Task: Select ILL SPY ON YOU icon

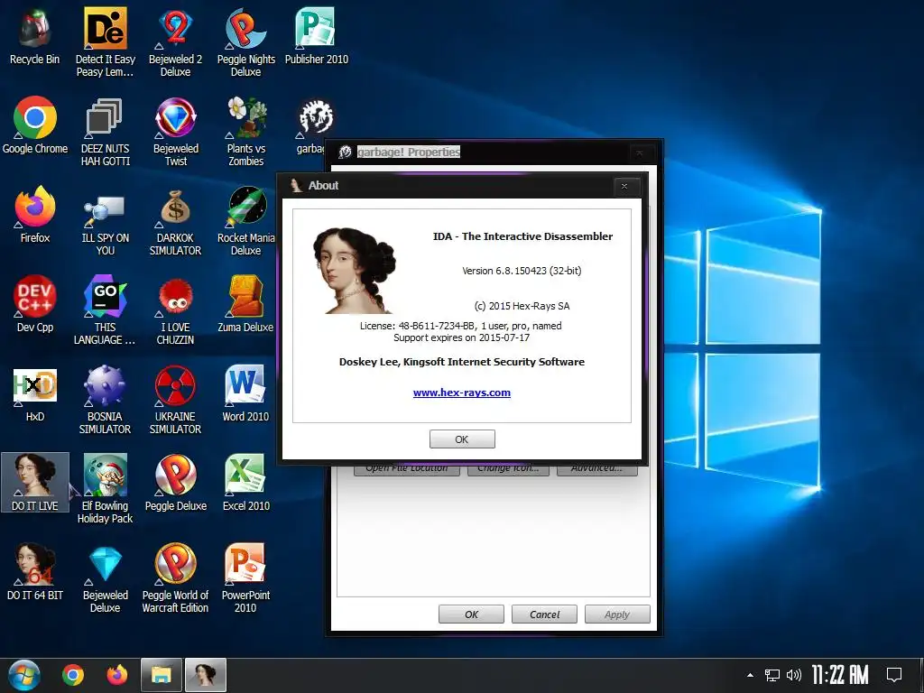Action: (x=105, y=222)
